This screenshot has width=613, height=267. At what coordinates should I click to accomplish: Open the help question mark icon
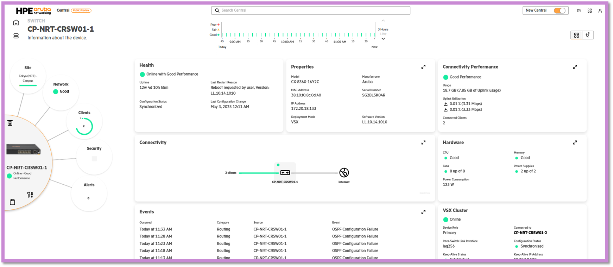[579, 11]
